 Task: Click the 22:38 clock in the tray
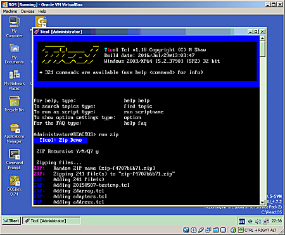(x=277, y=221)
